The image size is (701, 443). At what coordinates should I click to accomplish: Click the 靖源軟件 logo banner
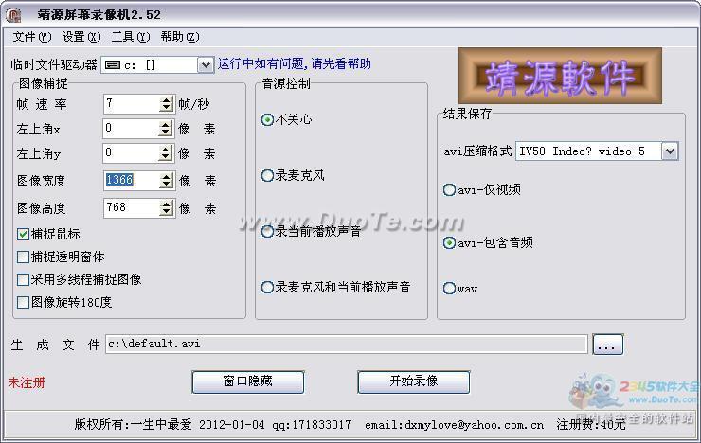click(560, 77)
